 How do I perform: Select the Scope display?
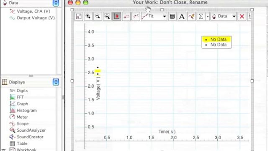click(x=23, y=124)
